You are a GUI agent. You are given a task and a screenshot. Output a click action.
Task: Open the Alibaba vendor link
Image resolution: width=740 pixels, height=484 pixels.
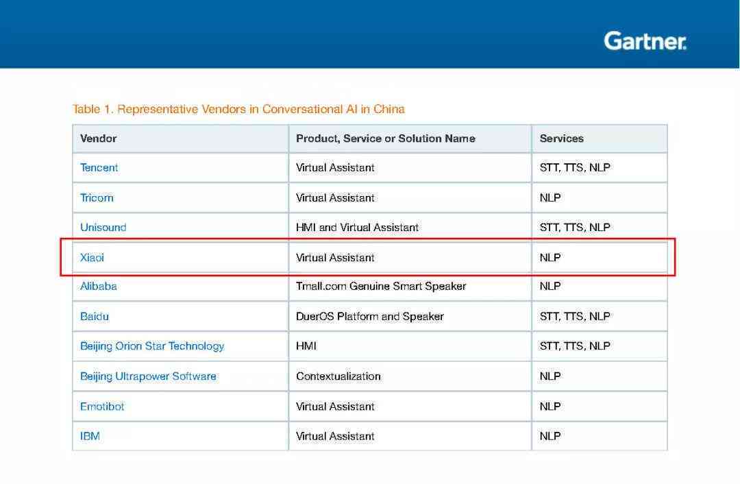point(99,286)
